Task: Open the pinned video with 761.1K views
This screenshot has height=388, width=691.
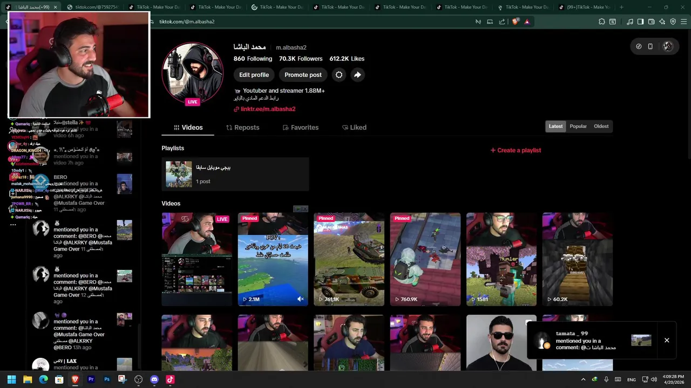Action: pyautogui.click(x=349, y=259)
